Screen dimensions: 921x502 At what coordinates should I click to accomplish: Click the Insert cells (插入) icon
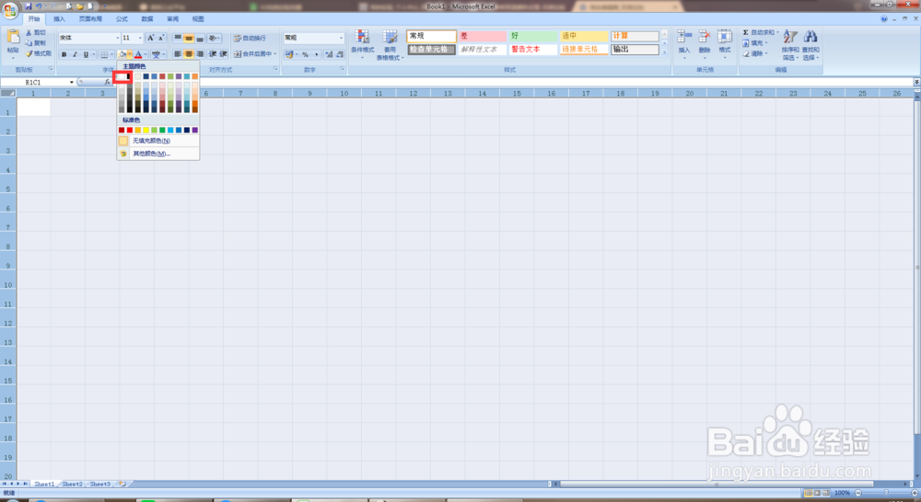(x=683, y=37)
